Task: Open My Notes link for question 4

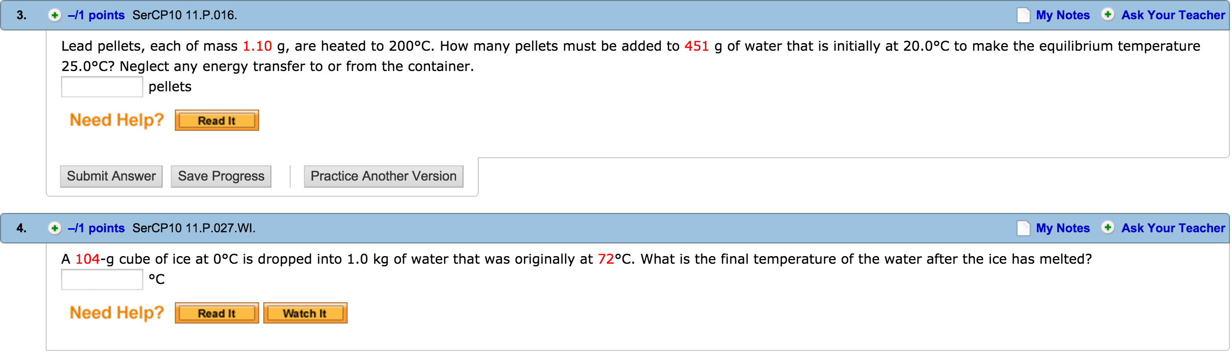Action: [1063, 228]
